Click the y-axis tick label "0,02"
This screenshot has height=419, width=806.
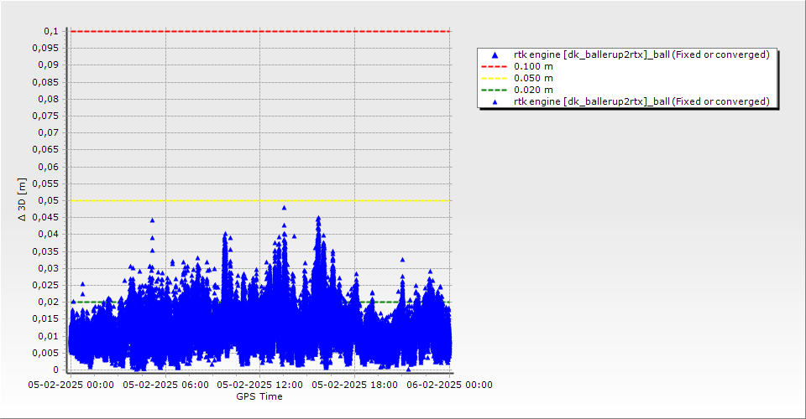(49, 302)
